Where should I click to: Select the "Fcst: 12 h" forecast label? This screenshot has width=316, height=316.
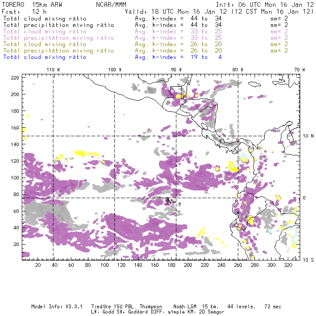tap(24, 12)
